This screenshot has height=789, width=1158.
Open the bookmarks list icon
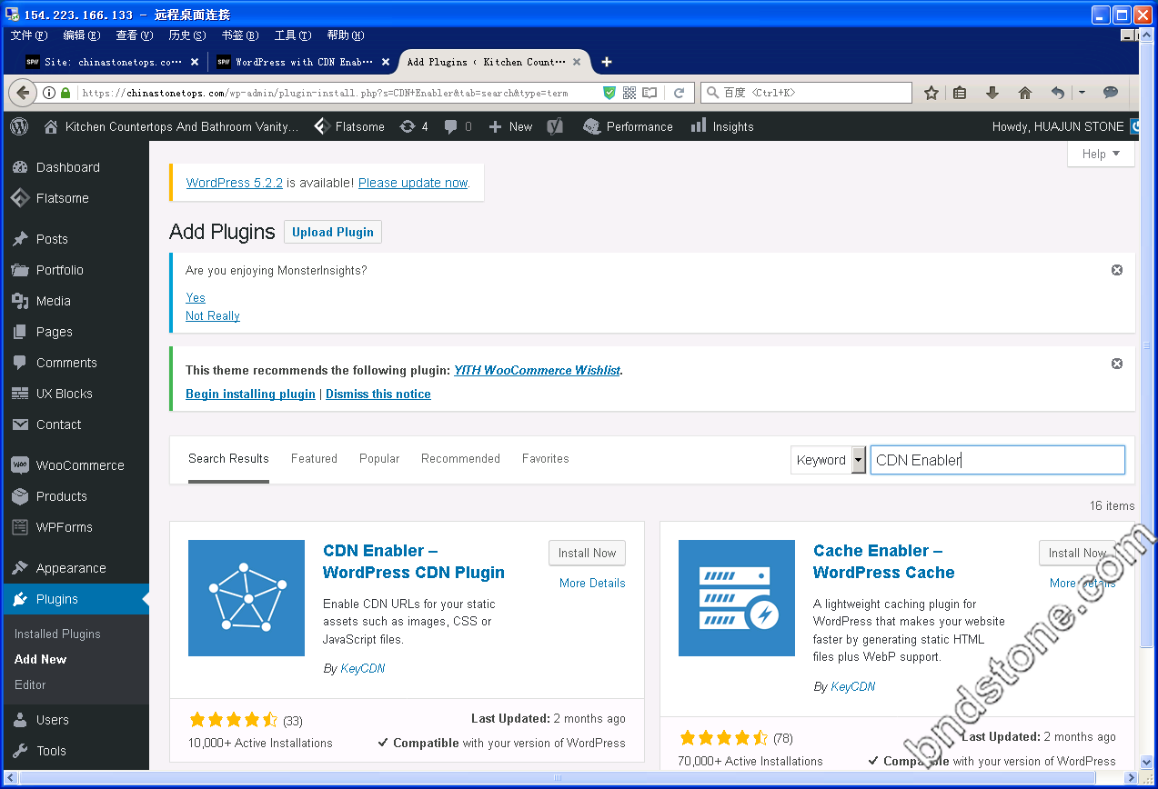[960, 93]
